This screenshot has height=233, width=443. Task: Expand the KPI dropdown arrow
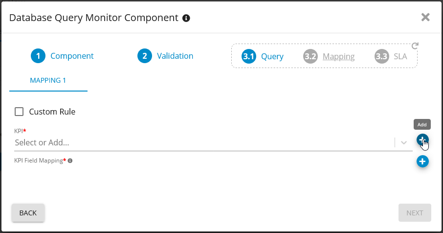[404, 142]
